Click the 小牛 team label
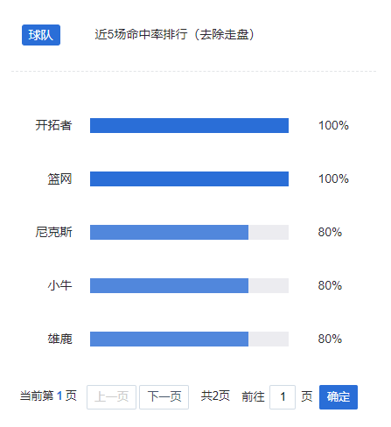This screenshot has height=427, width=391. 59,285
